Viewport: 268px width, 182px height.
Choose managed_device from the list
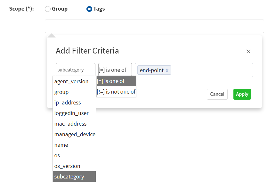[x=74, y=134]
